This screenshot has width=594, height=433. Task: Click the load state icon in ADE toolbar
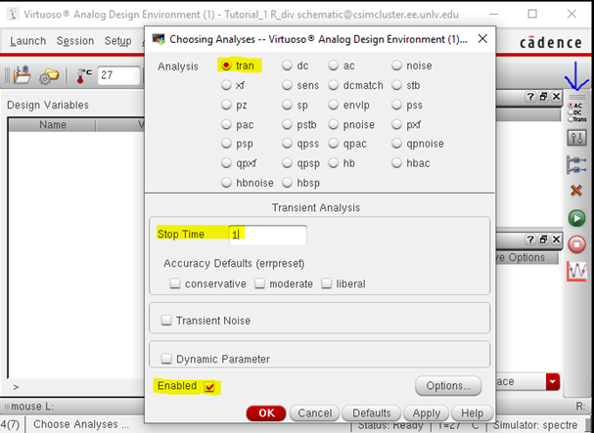coord(22,74)
